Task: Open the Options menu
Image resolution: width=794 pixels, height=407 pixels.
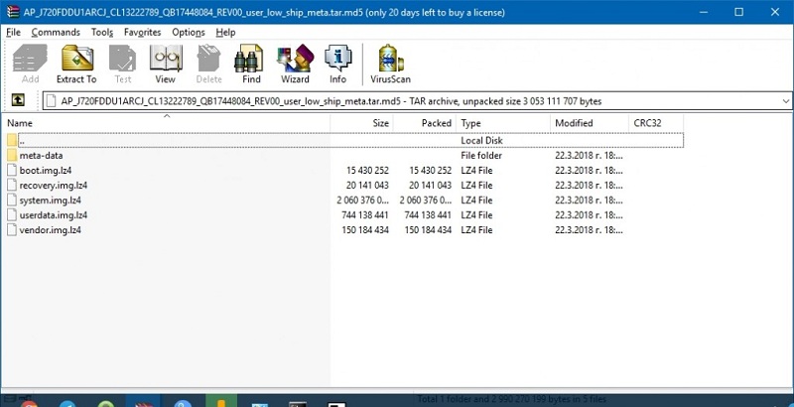Action: pos(188,32)
